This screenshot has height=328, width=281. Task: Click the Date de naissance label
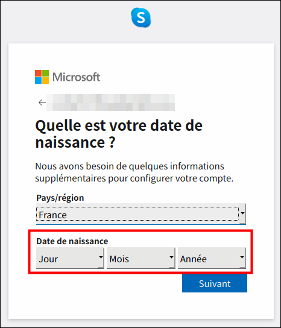(72, 241)
